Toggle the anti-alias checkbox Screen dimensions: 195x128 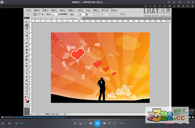click(59, 14)
